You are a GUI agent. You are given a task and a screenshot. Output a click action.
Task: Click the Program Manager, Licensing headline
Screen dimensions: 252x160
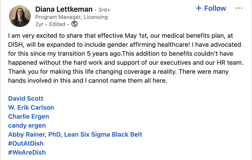(71, 17)
